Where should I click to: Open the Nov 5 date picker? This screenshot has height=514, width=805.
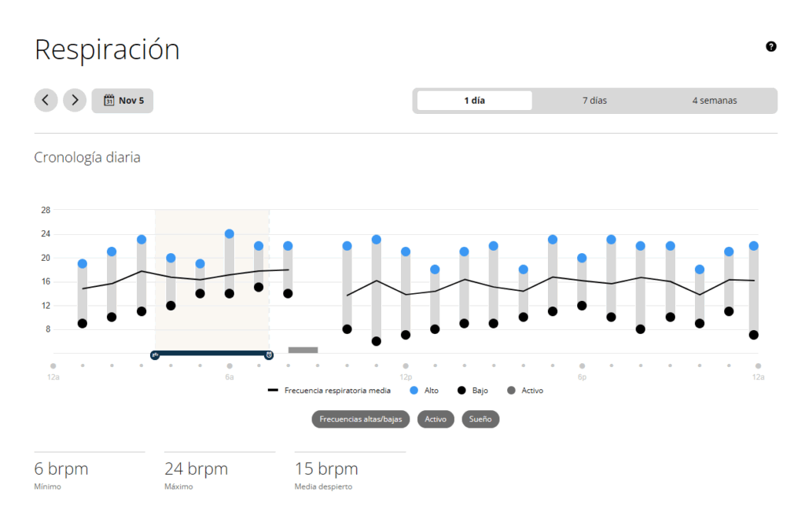123,101
